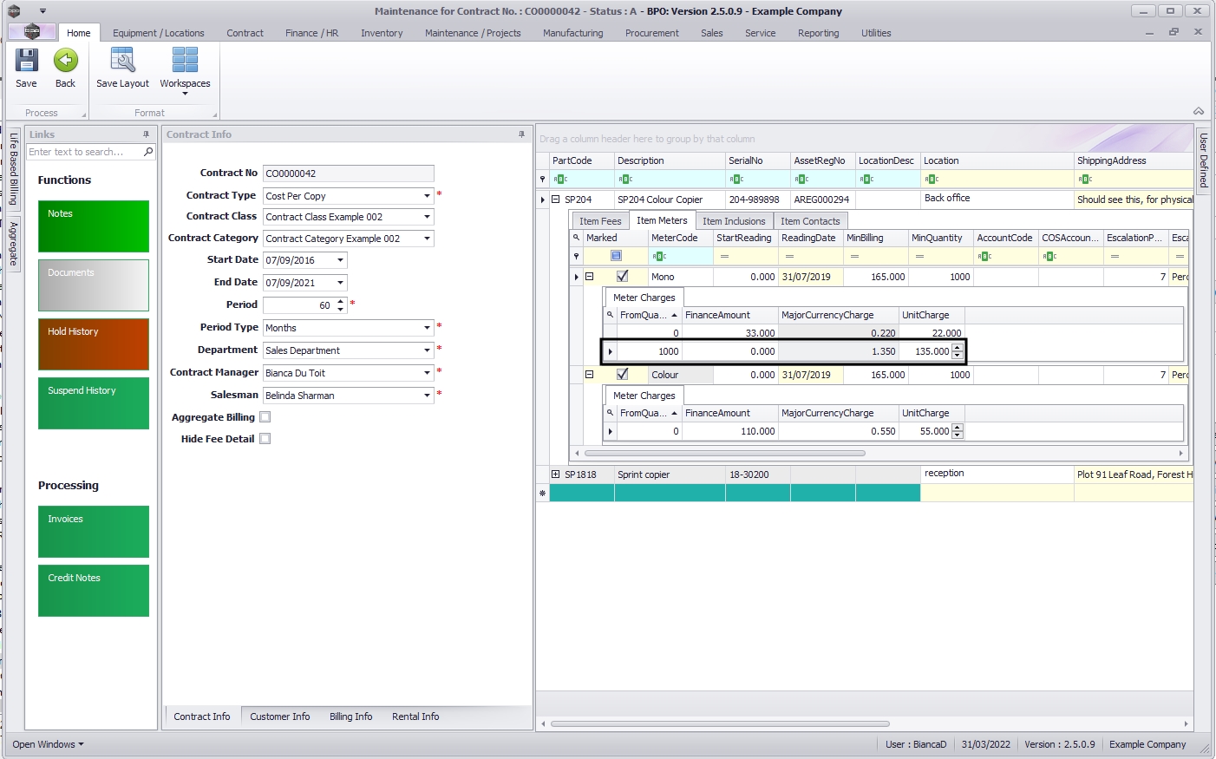Open the Inventory ribbon tab
The image size is (1216, 759).
[382, 33]
